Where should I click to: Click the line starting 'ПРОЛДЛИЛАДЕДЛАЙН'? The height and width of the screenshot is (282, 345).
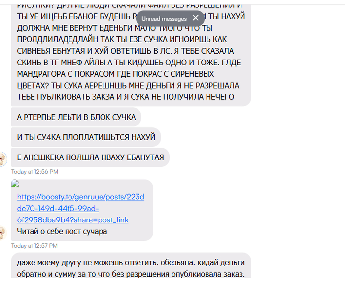pos(122,39)
